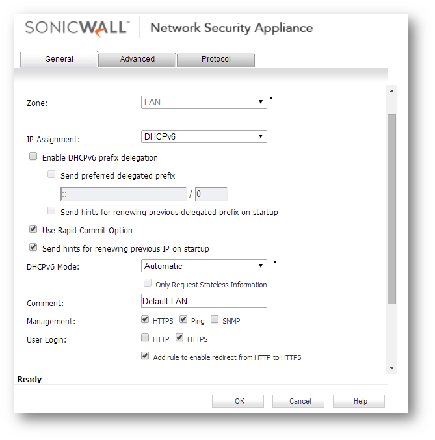This screenshot has width=435, height=440.
Task: Toggle Send hints for renewing previous IP
Action: point(33,247)
